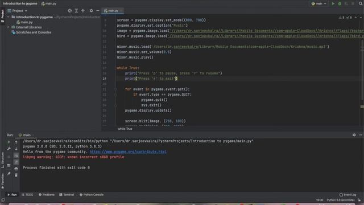364x205 pixels.
Task: Click the Stop process icon in top toolbar
Action: click(x=353, y=3)
